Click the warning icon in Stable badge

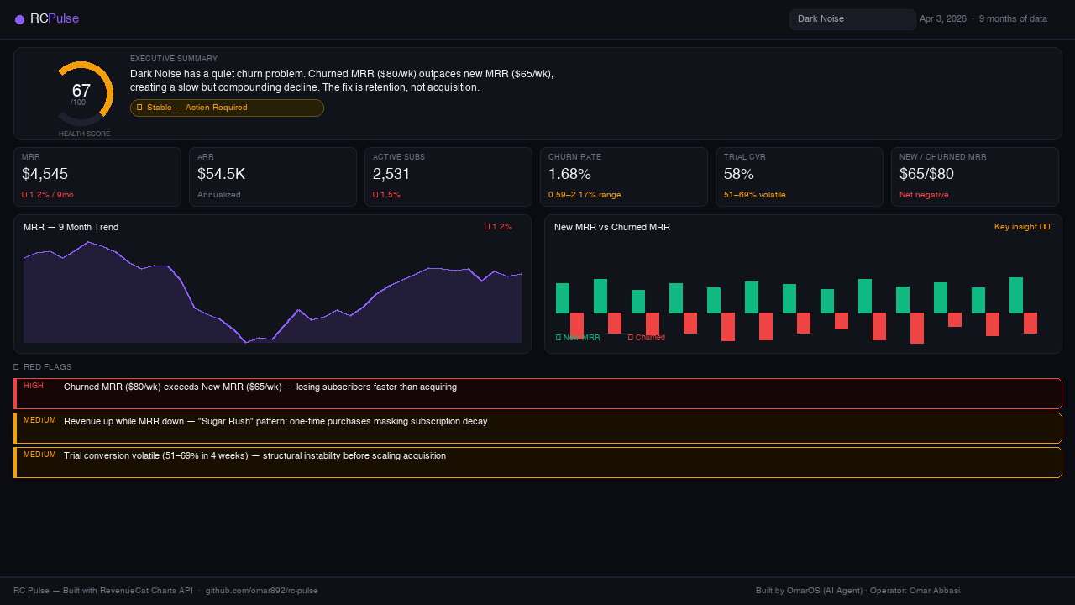[139, 108]
